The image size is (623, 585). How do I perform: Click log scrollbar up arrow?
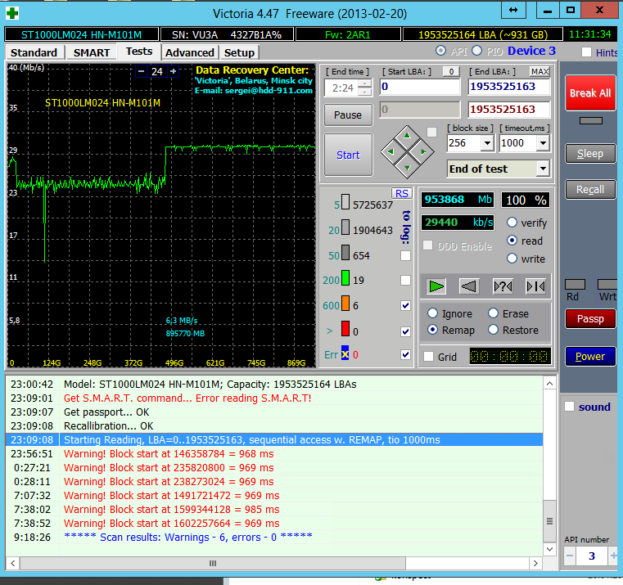point(549,384)
